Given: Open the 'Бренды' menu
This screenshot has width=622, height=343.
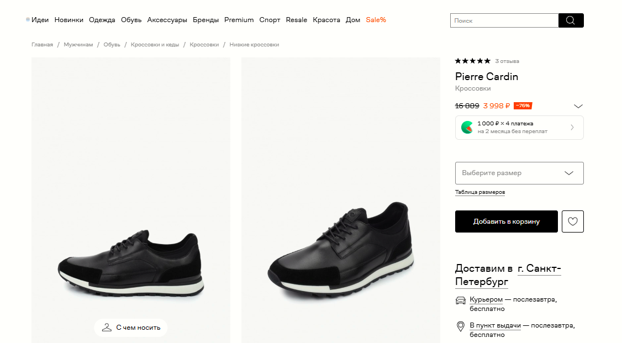Looking at the screenshot, I should [x=205, y=20].
